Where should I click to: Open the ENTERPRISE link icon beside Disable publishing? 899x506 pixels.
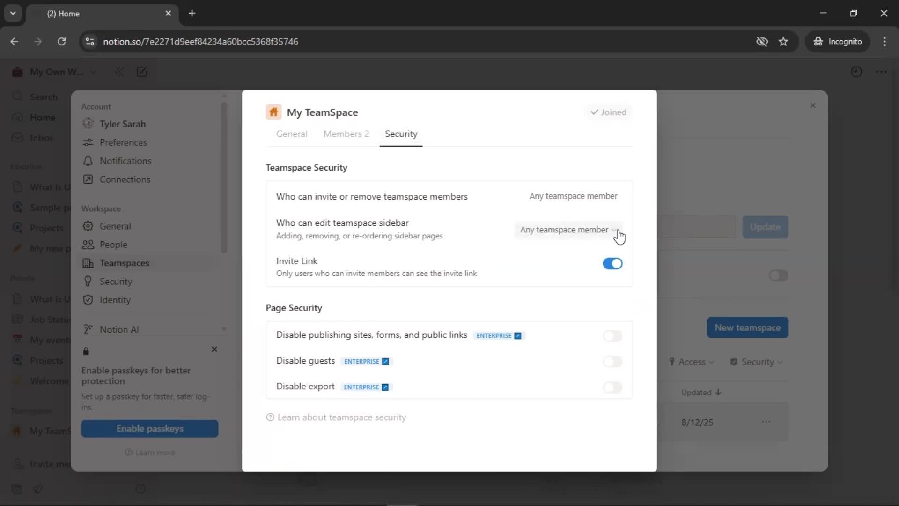517,336
